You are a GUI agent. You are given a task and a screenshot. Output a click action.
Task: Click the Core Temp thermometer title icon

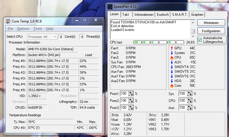(8, 21)
